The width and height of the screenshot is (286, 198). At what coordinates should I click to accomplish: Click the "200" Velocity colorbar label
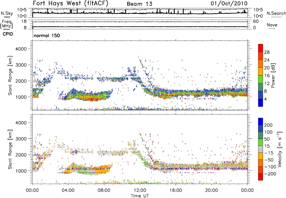pyautogui.click(x=268, y=125)
